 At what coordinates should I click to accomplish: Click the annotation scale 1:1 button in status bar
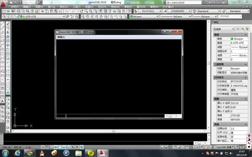point(199,147)
